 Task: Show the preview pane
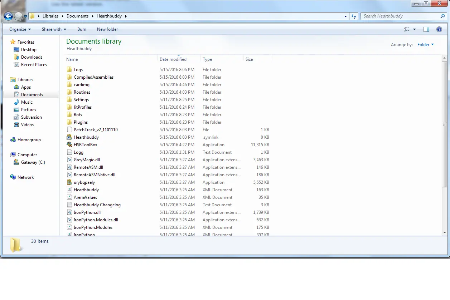pos(426,29)
